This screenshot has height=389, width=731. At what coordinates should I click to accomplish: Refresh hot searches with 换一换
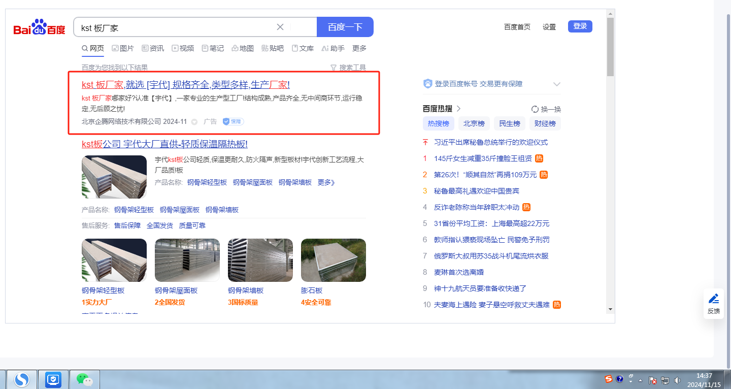point(546,109)
